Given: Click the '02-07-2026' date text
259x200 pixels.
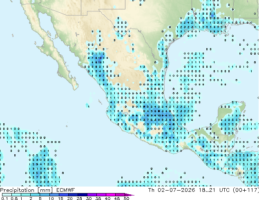Looking at the screenshot, I should click(176, 190).
